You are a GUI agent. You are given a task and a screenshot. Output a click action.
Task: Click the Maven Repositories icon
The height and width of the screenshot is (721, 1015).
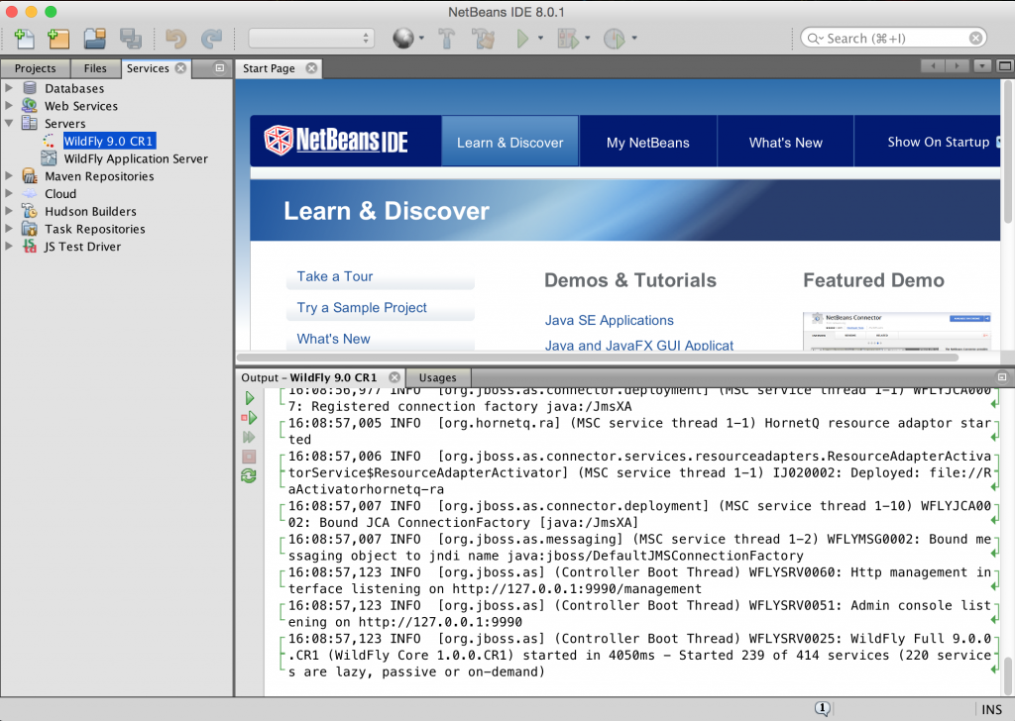click(30, 176)
